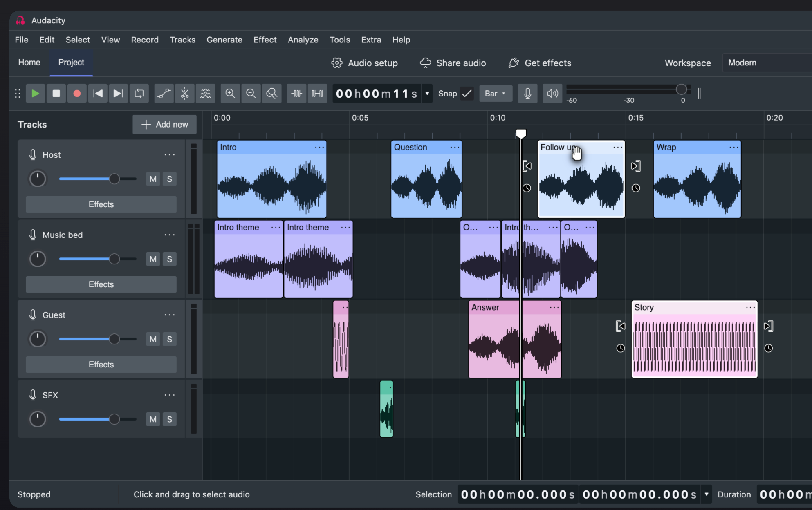Screen dimensions: 812x510
Task: Open the Effect menu
Action: (x=265, y=40)
